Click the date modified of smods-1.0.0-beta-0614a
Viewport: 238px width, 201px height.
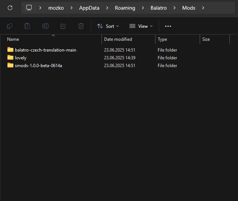119,66
